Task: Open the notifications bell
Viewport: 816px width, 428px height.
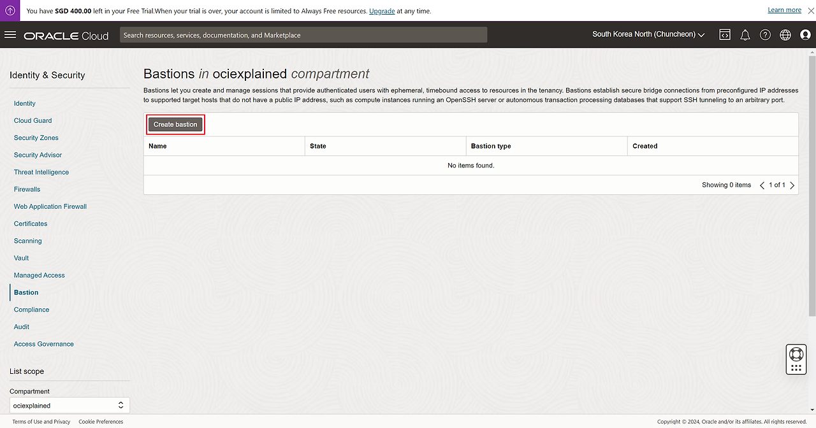Action: tap(745, 35)
